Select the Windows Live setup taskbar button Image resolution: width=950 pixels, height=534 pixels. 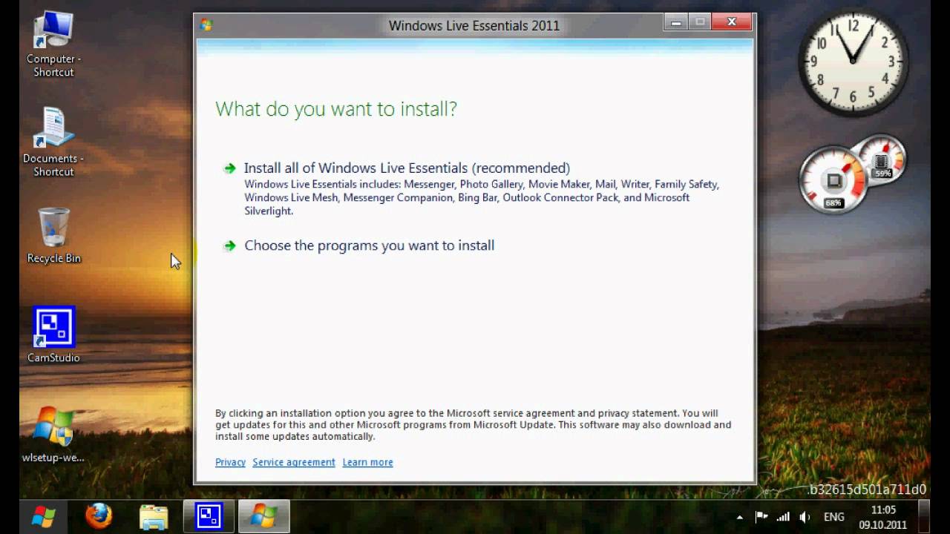point(263,516)
